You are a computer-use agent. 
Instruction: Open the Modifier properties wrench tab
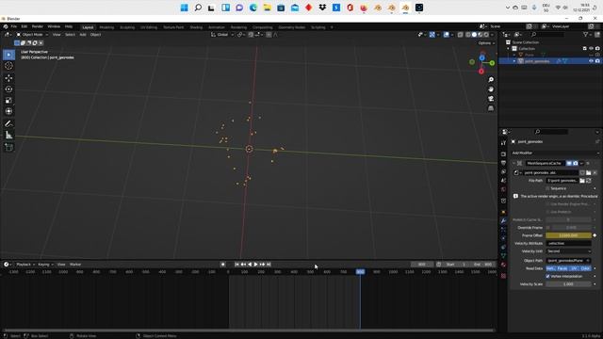click(503, 220)
